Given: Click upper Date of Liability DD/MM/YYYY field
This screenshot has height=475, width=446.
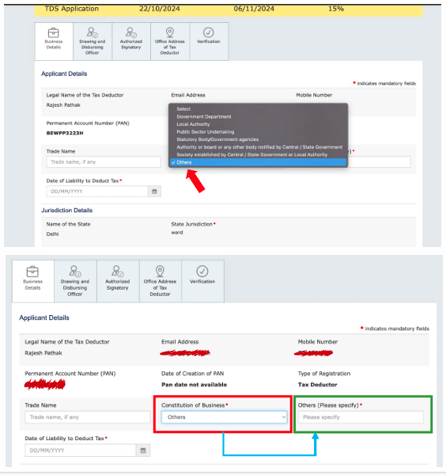Looking at the screenshot, I should 97,192.
